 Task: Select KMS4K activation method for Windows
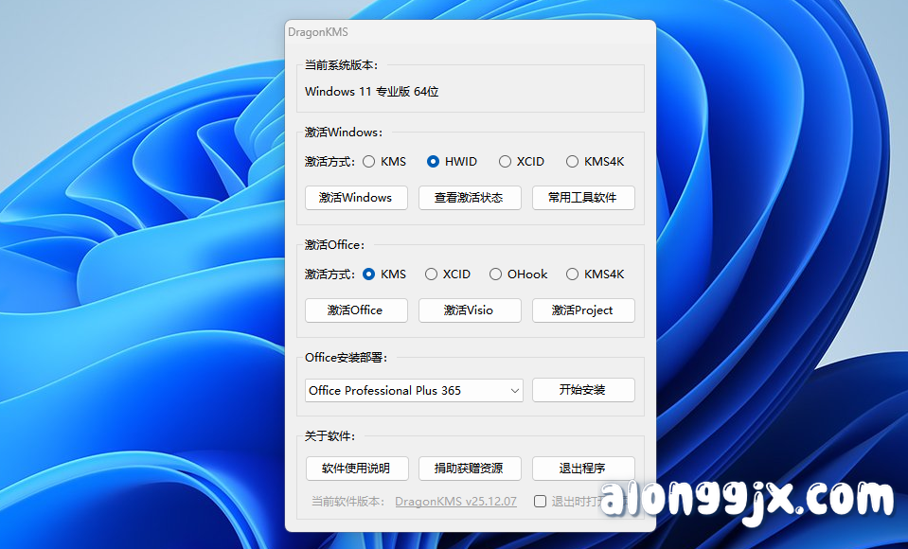[x=571, y=161]
